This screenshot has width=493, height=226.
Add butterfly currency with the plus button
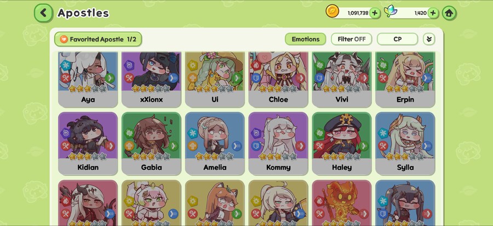(x=433, y=13)
